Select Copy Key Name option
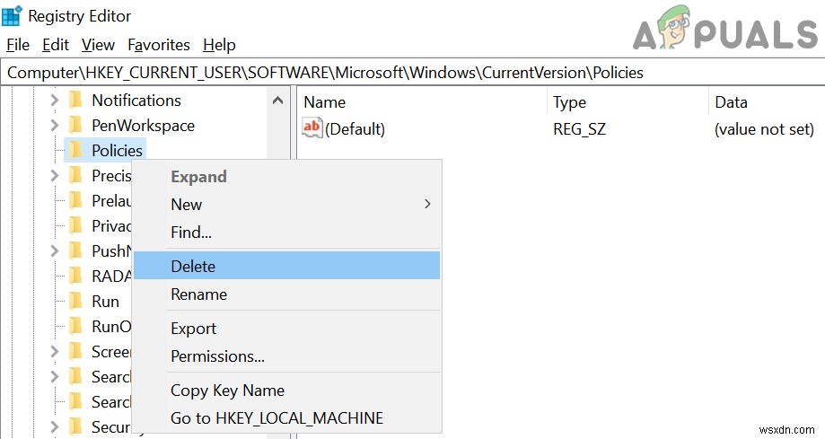 coord(227,391)
